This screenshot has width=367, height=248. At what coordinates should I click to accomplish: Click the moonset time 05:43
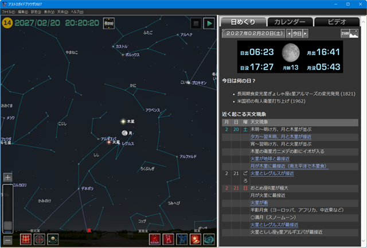tap(328, 67)
